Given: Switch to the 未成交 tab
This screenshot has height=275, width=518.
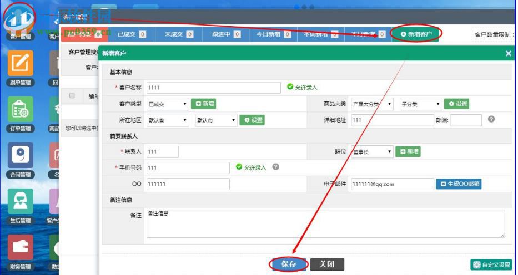Looking at the screenshot, I should coord(179,34).
